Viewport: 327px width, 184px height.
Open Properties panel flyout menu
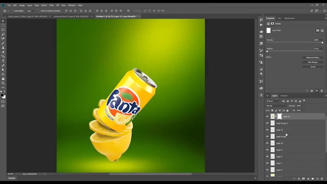coord(326,18)
